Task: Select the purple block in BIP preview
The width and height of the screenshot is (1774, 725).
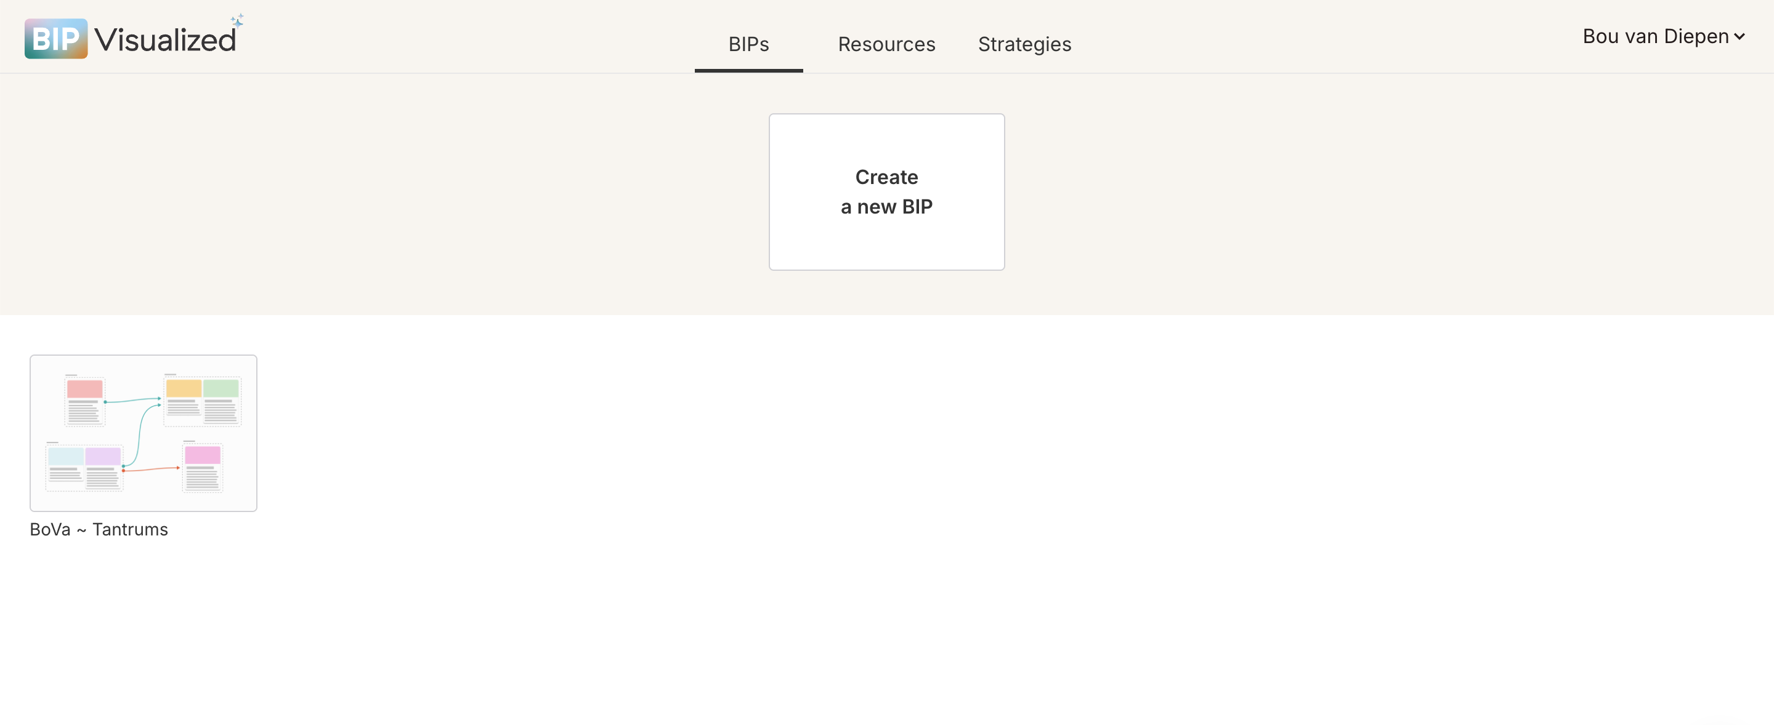Action: point(103,457)
